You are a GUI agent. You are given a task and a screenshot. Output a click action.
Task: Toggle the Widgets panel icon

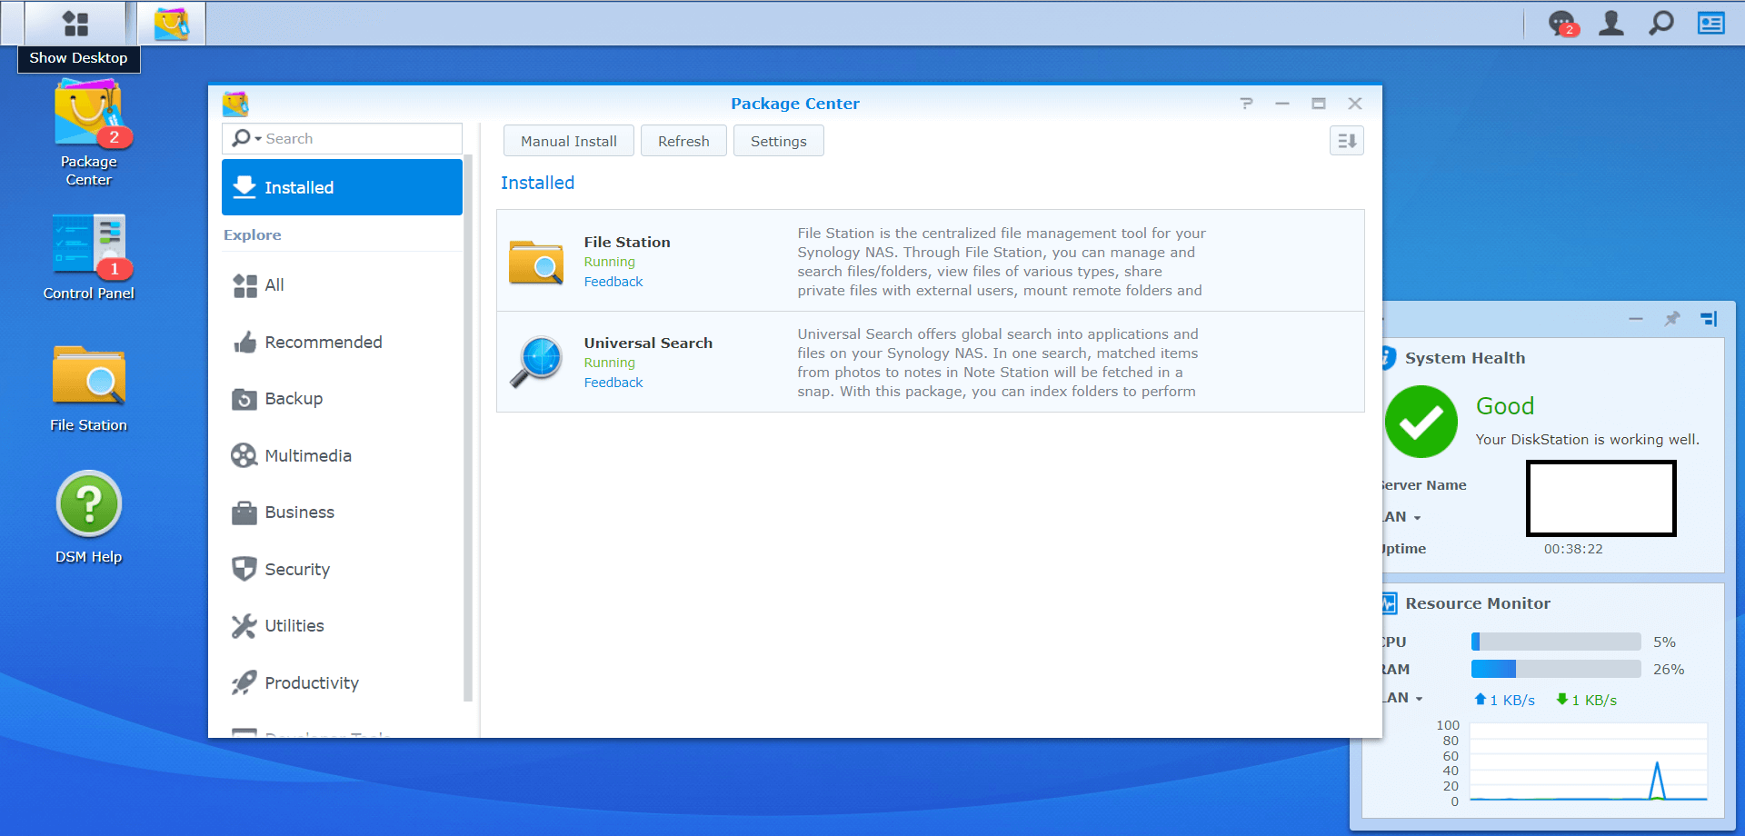1711,23
